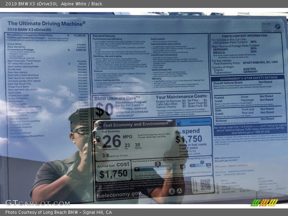
Task: Open the fueleconomy.gov link
Action: coord(119,195)
